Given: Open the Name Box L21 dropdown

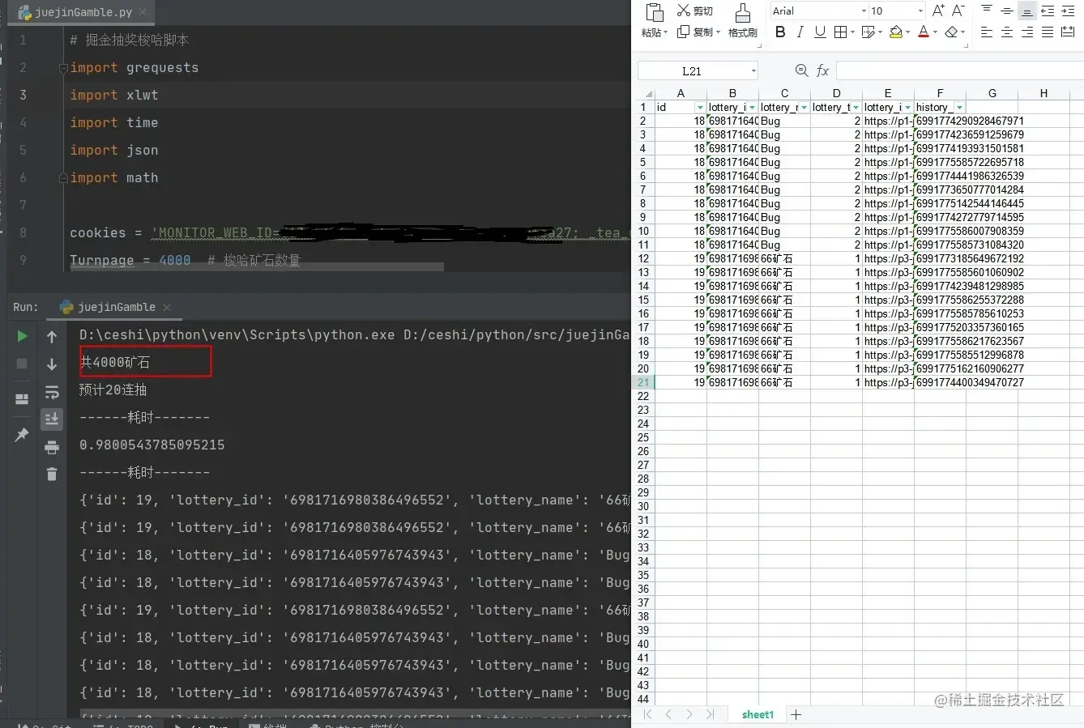Looking at the screenshot, I should coord(753,71).
